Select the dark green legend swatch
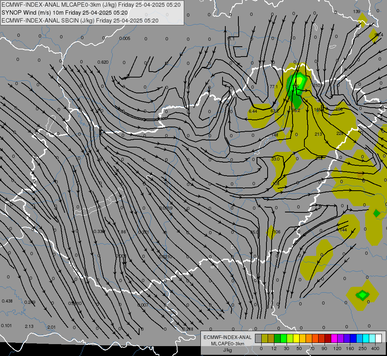Viewport: 387px width, 356px height. 278,338
